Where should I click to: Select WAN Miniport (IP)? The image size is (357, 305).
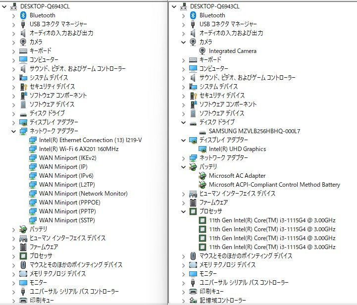[63, 167]
